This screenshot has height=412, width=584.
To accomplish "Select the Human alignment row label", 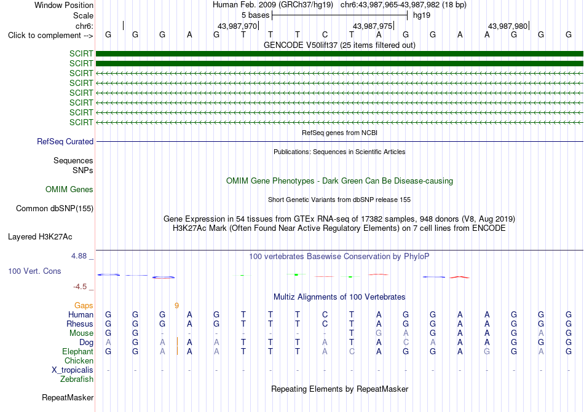I will click(x=81, y=314).
